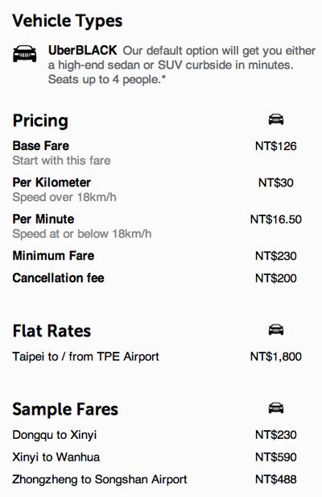Click the Xinyi to Wanhua sample fare
Image resolution: width=322 pixels, height=497 pixels.
[x=56, y=457]
